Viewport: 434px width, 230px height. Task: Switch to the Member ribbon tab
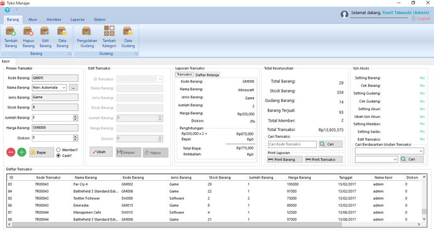point(53,20)
